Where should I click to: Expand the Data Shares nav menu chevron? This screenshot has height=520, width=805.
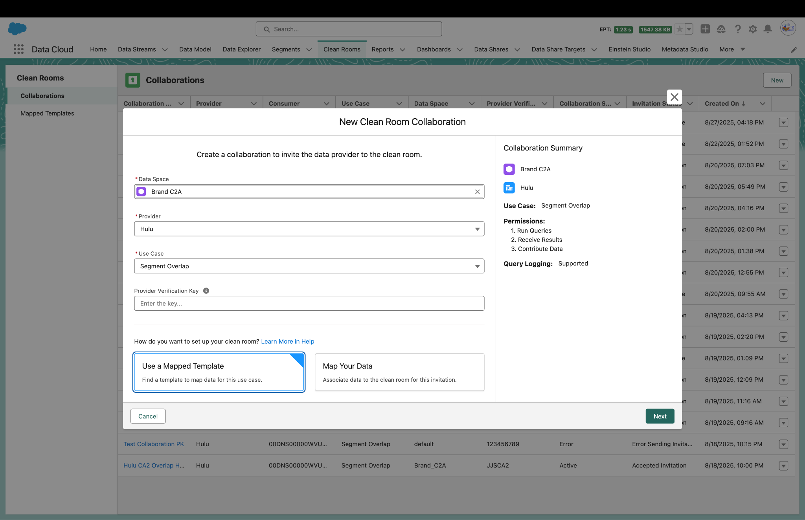517,49
